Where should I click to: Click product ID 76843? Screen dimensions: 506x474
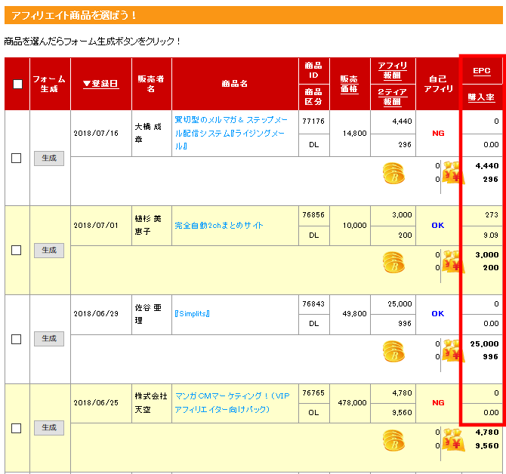[x=313, y=303]
